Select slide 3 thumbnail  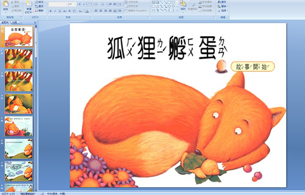click(19, 81)
